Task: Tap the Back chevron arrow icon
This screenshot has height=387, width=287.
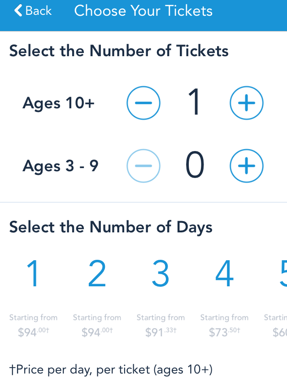Action: 18,11
